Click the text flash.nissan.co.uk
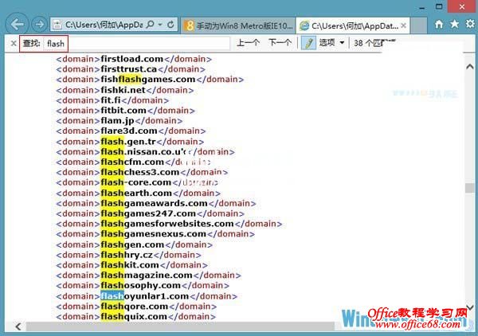 click(143, 152)
